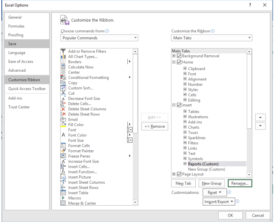This screenshot has height=222, width=274.
Task: Open the Proofing options category
Action: click(27, 35)
